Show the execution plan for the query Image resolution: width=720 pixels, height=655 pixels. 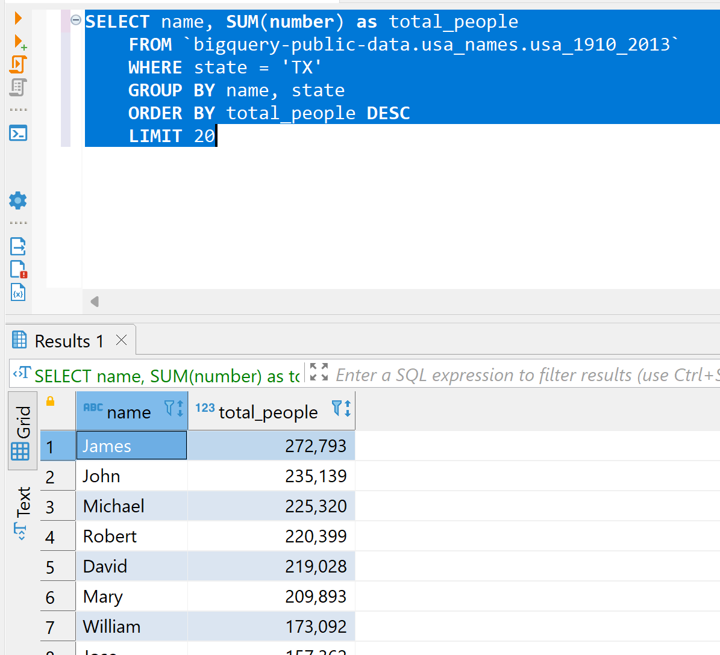point(18,88)
